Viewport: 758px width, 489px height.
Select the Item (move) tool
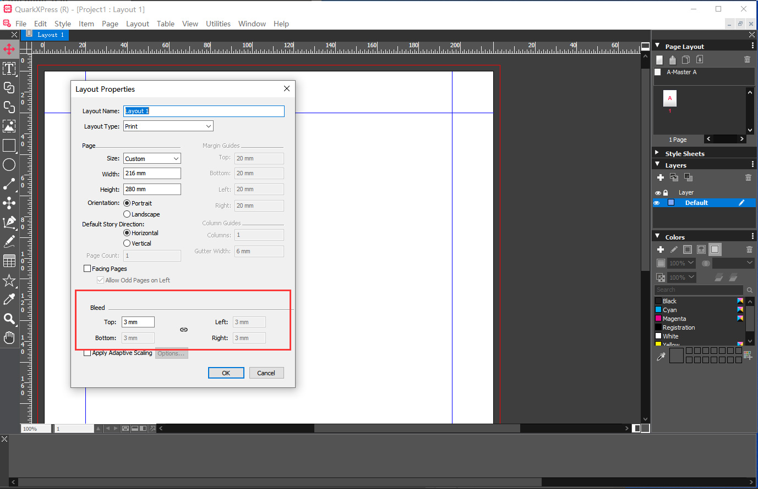click(9, 49)
